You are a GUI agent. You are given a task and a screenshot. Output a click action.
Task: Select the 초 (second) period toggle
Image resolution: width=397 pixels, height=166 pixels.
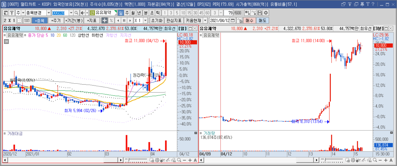click(152, 13)
